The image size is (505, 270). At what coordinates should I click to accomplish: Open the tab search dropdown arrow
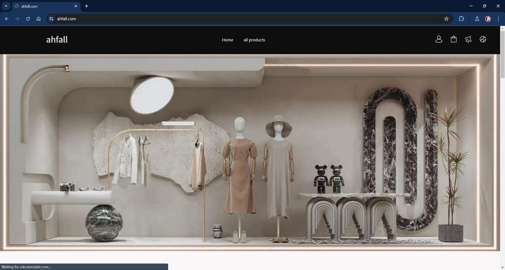[x=6, y=6]
